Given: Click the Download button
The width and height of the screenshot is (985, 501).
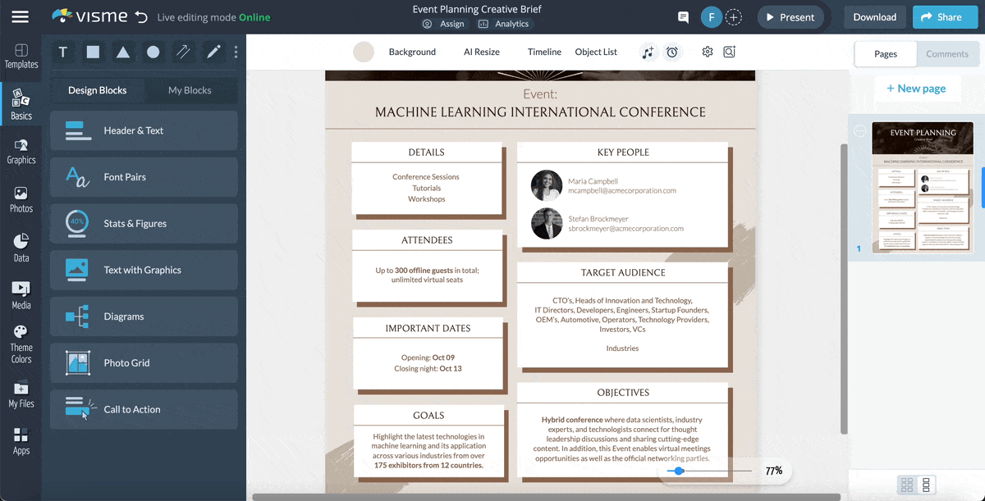Looking at the screenshot, I should point(874,16).
